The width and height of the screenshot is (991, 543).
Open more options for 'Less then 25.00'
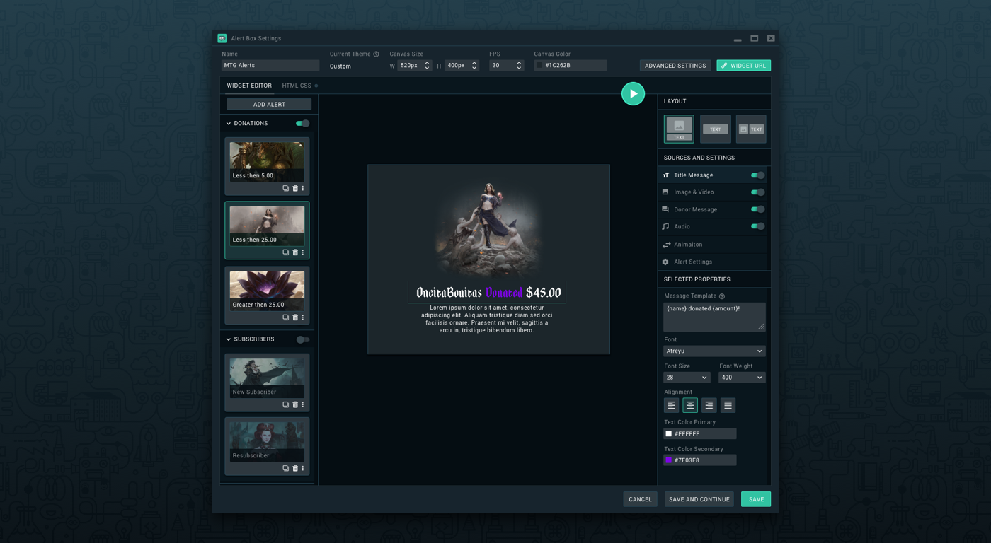point(303,252)
